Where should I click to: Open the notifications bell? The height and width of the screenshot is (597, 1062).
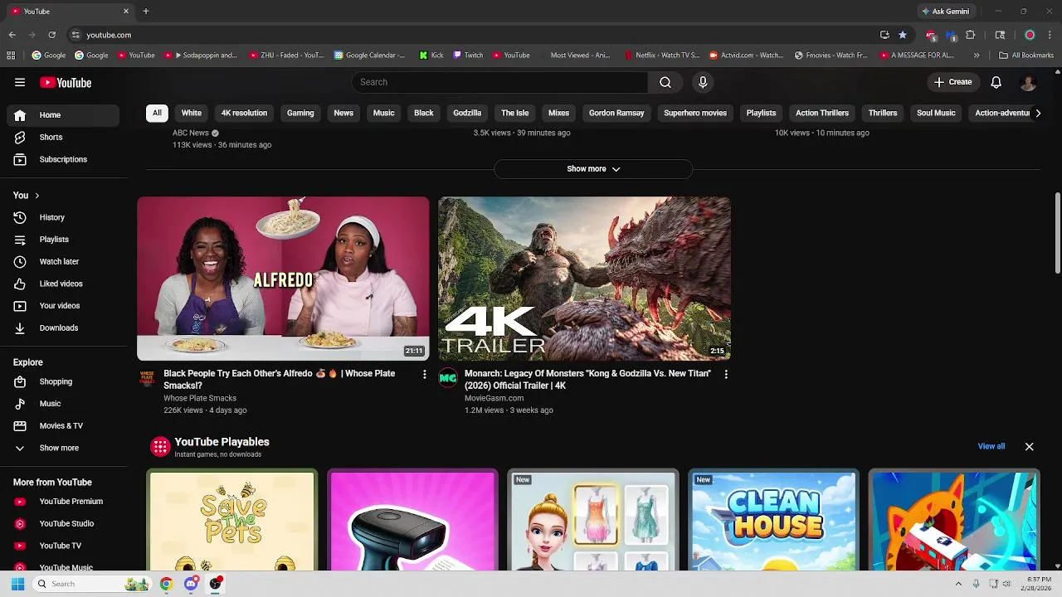click(x=996, y=82)
